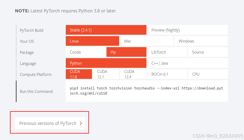Select CUDA 12.4 compute platform
Screen dimensions: 244x140
[x=133, y=74]
